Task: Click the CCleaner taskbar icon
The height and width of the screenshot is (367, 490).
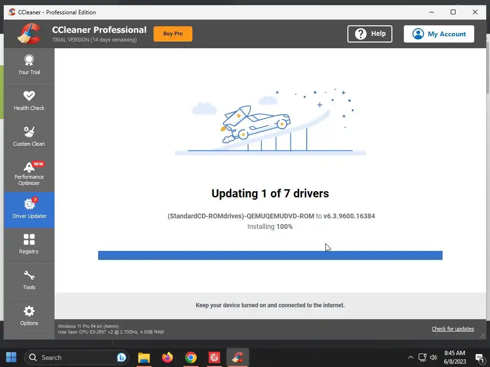Action: pos(238,357)
